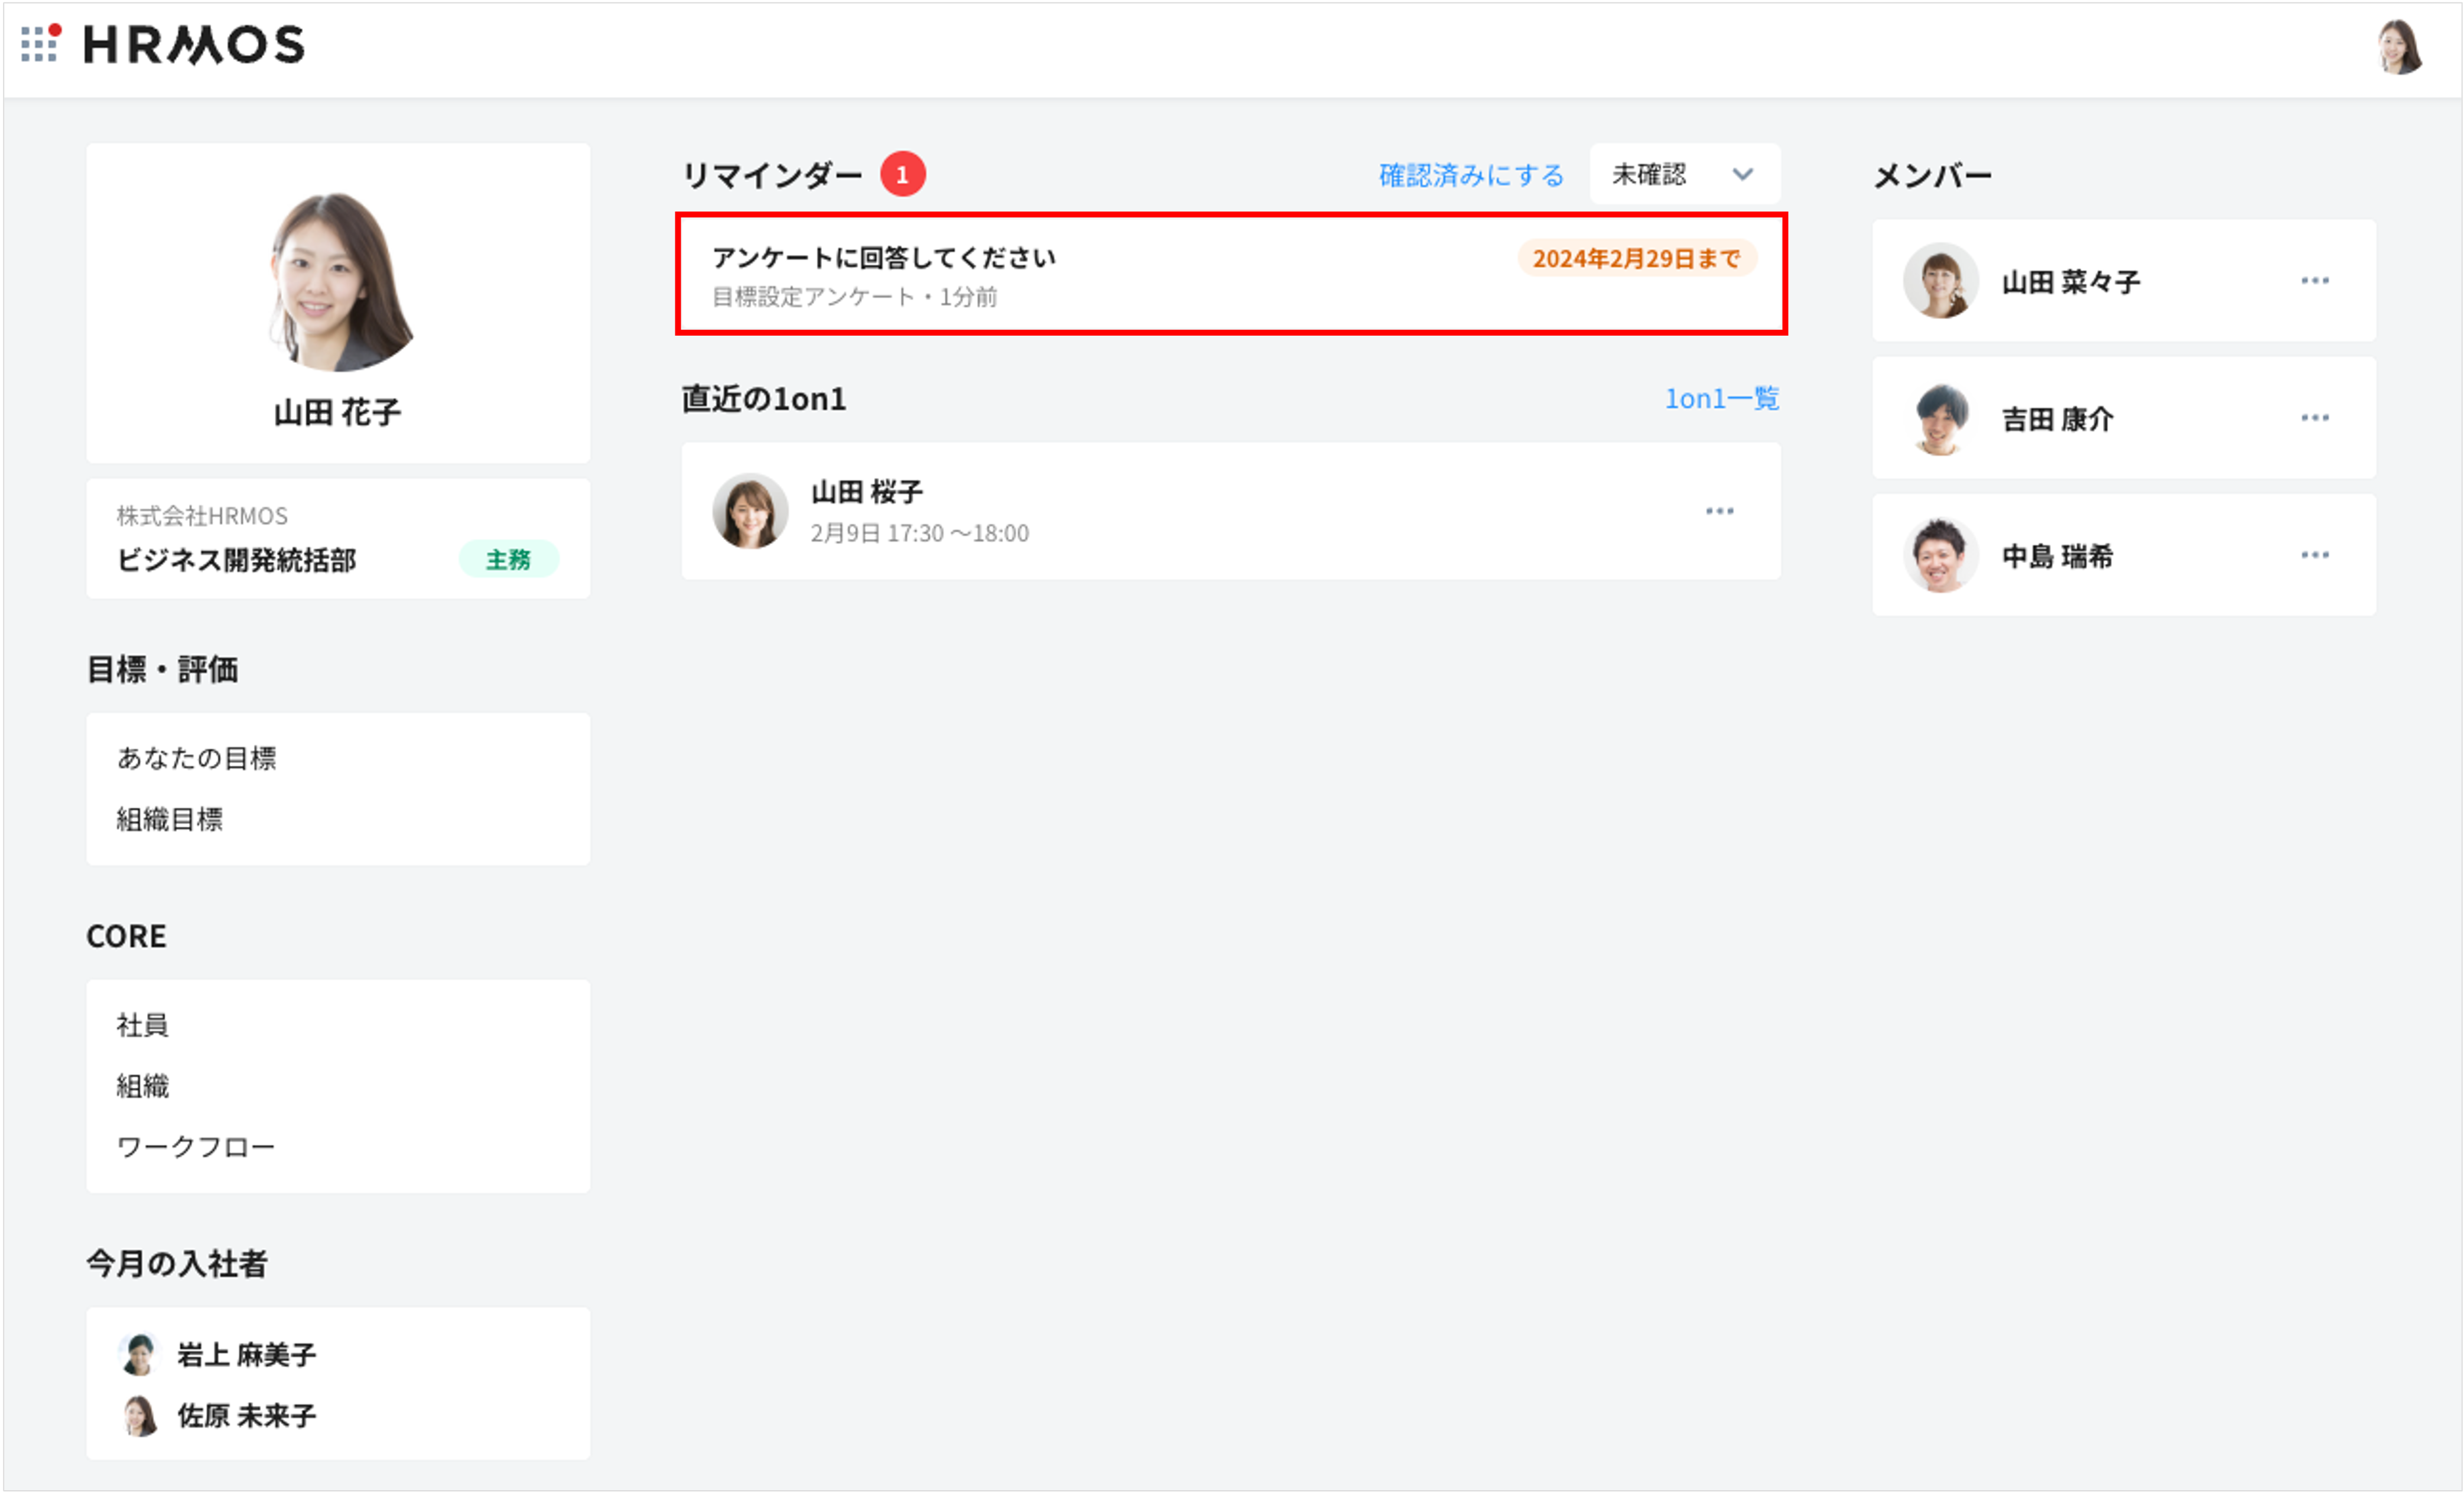Open あなたの目標 menu item
Image resolution: width=2464 pixels, height=1492 pixels.
197,758
